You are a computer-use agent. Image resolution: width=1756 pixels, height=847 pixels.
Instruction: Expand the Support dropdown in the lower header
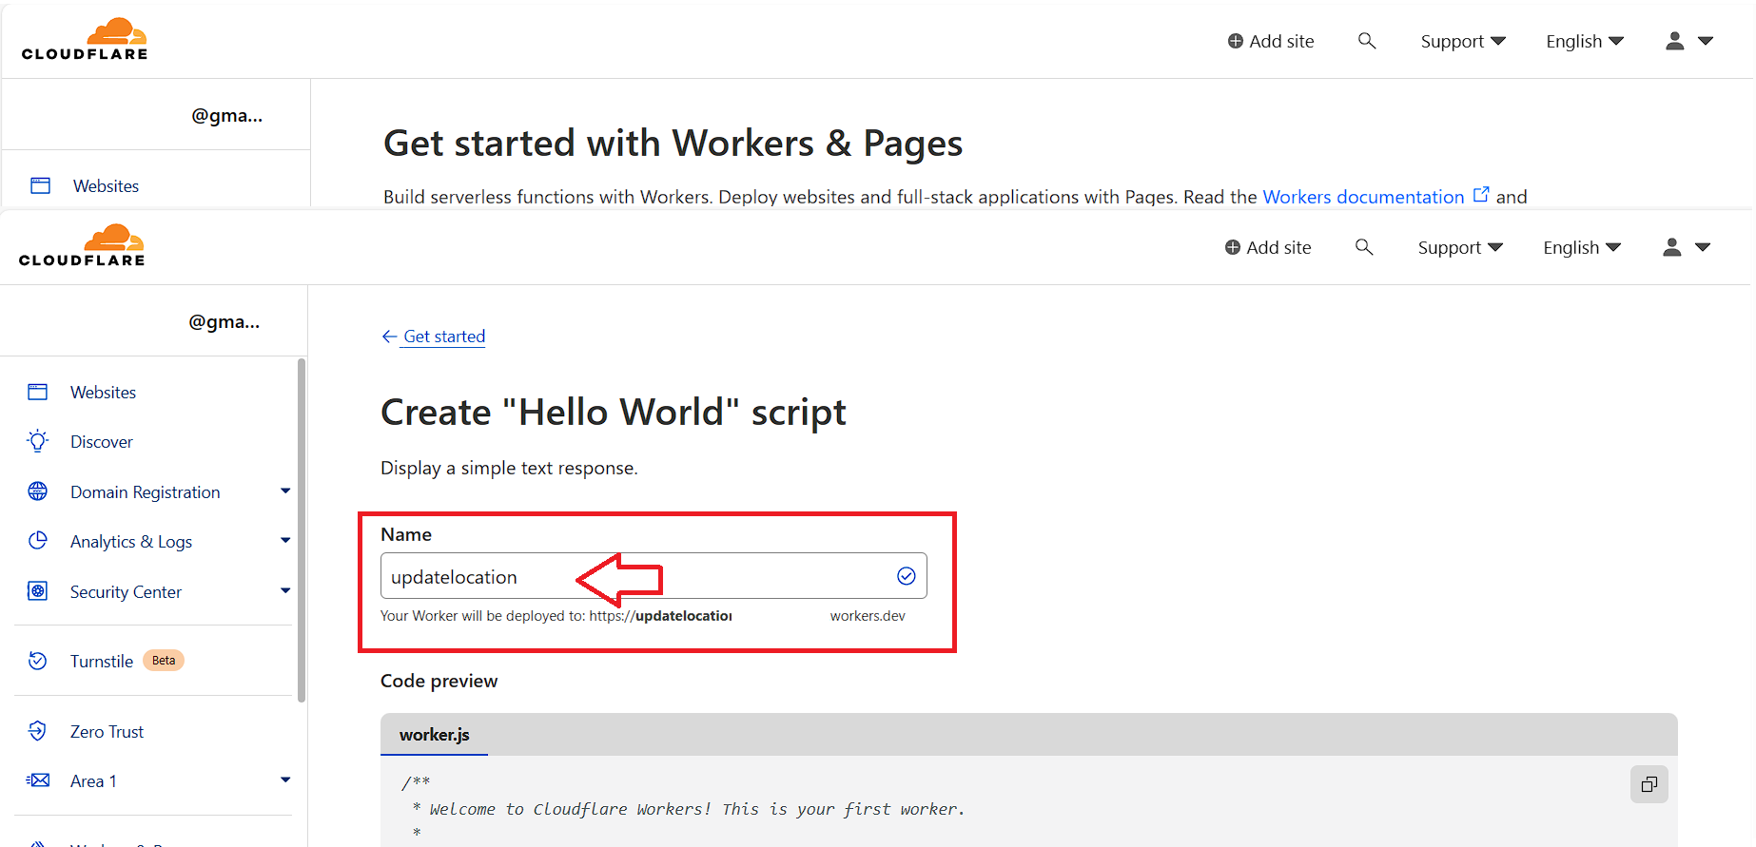click(x=1460, y=247)
